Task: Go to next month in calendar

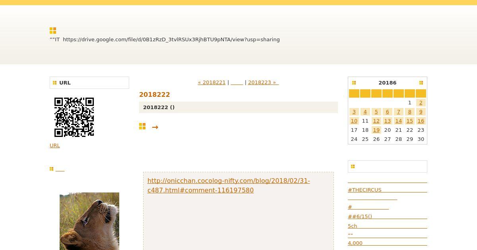Action: [421, 83]
